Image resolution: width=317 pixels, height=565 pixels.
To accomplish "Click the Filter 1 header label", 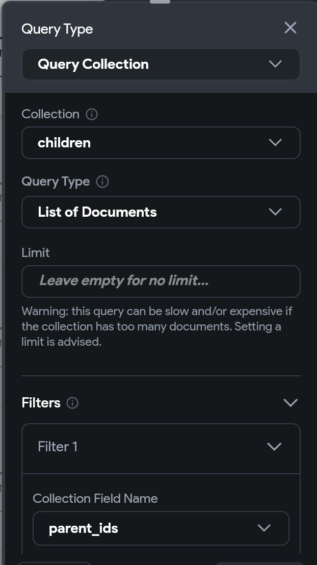I will click(58, 447).
